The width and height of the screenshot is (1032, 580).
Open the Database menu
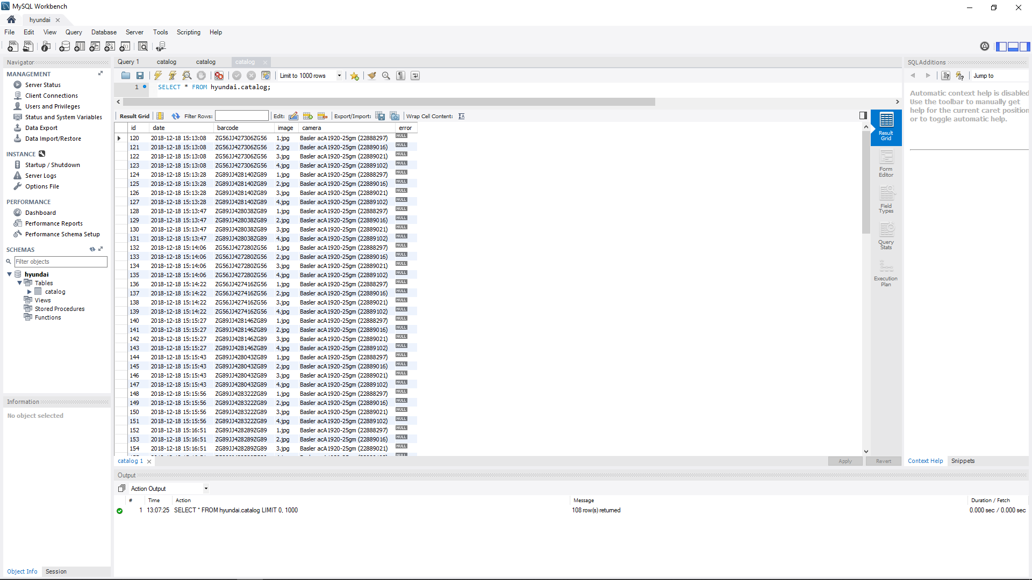coord(104,32)
